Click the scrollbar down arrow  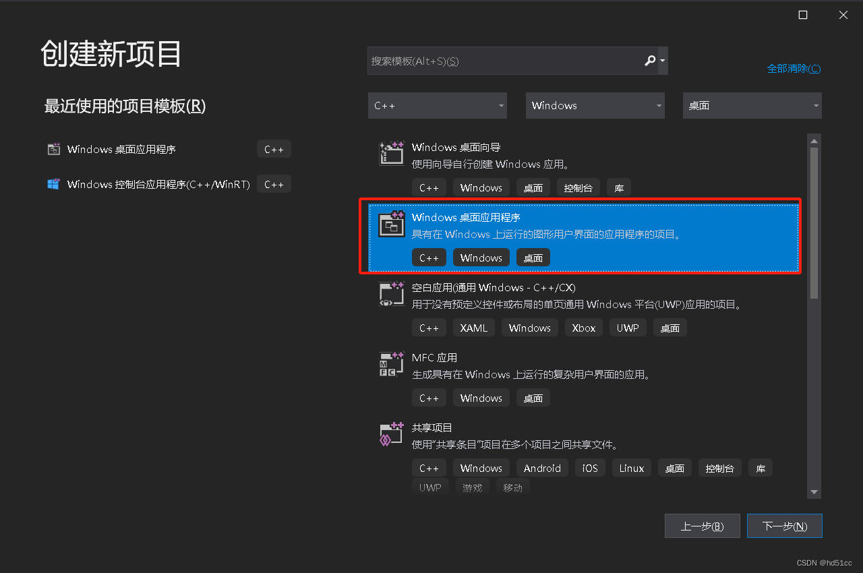pos(814,493)
